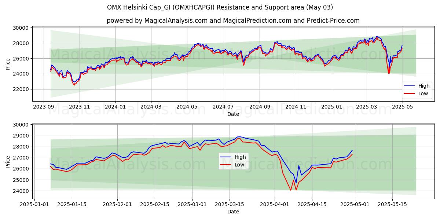
Task: Click the 28000 y-axis value on upper chart
Action: point(21,43)
